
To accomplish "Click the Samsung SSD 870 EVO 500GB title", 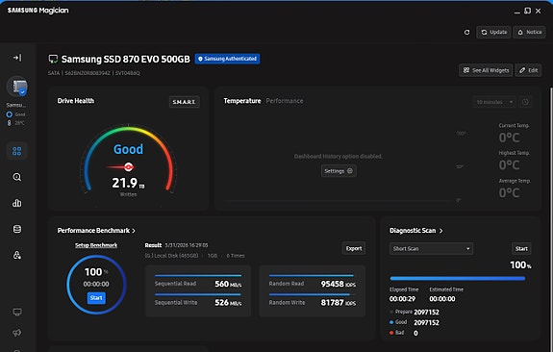I will tap(126, 59).
